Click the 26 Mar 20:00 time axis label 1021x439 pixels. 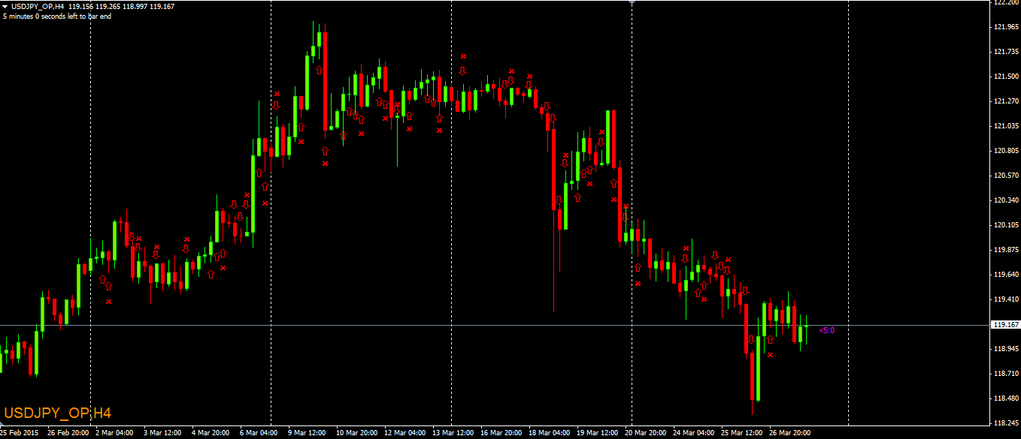[x=788, y=433]
